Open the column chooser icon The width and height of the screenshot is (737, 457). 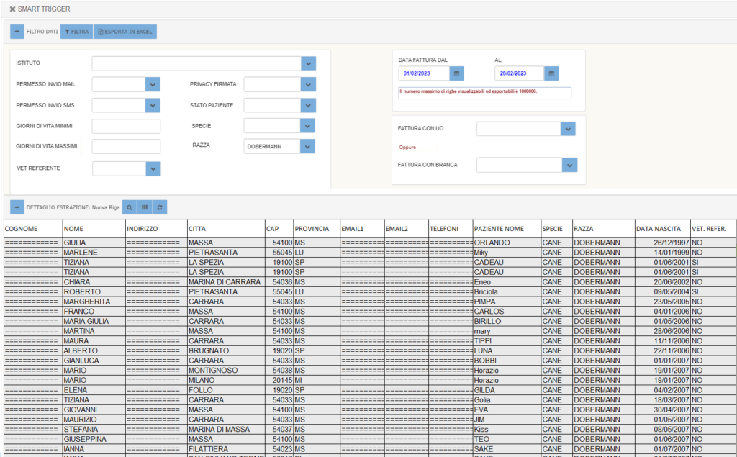(x=145, y=207)
